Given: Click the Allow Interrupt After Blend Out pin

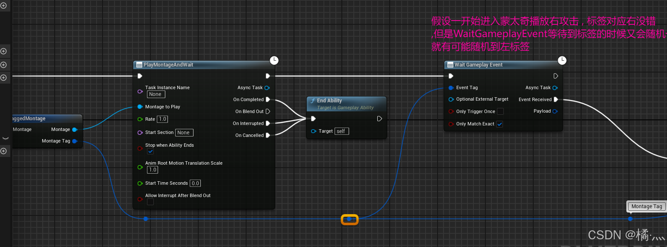Looking at the screenshot, I should [x=140, y=199].
